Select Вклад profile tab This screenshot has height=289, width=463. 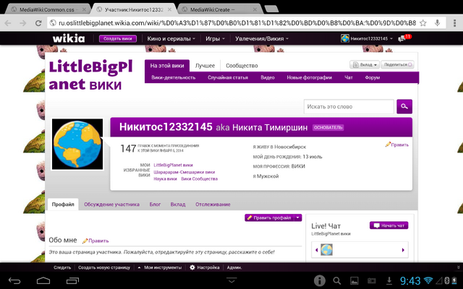[178, 204]
